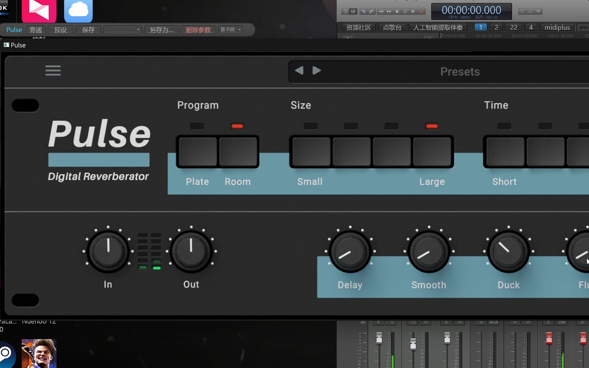Open the 点歌台 tab
Image resolution: width=589 pixels, height=368 pixels.
pos(392,27)
